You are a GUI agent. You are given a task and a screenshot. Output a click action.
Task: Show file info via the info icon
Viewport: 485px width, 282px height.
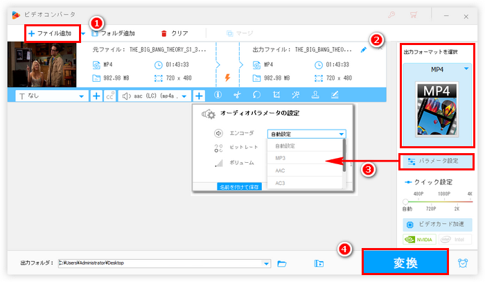click(x=217, y=96)
